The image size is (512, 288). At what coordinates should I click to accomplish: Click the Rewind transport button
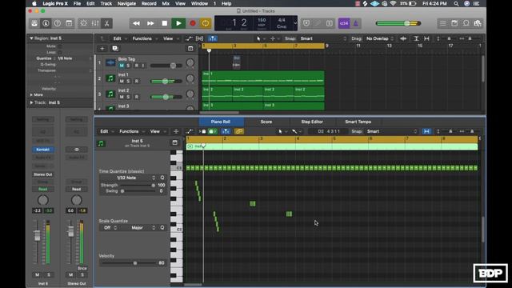click(136, 23)
